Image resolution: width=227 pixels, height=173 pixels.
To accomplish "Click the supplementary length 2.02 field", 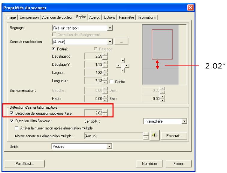I will [x=93, y=113].
